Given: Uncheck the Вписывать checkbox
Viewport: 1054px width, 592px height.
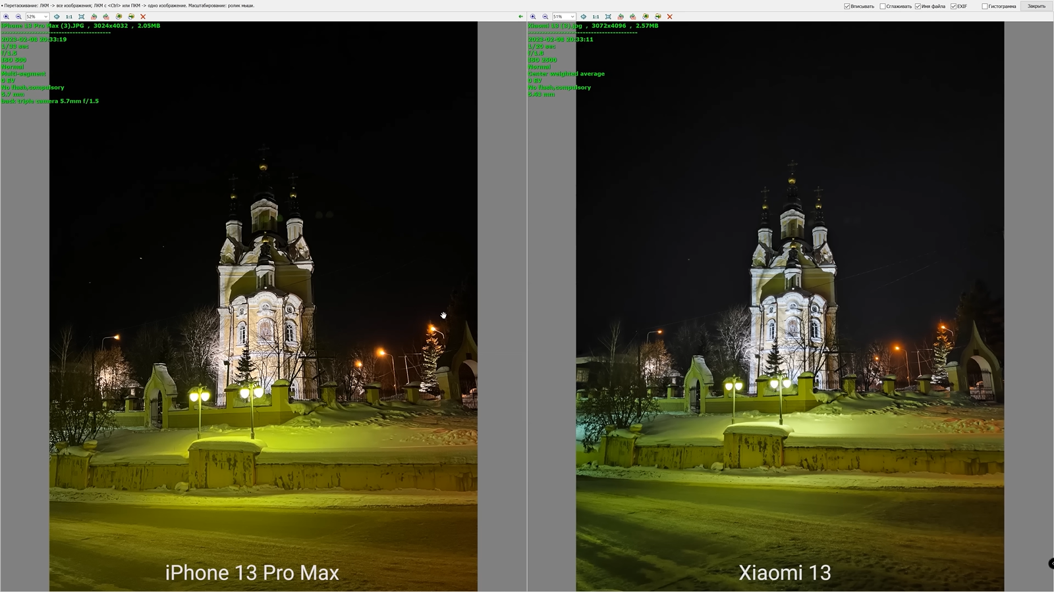Looking at the screenshot, I should click(x=847, y=7).
